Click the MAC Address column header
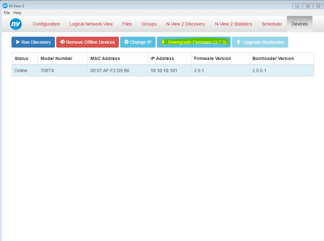324x241 pixels. click(x=118, y=58)
